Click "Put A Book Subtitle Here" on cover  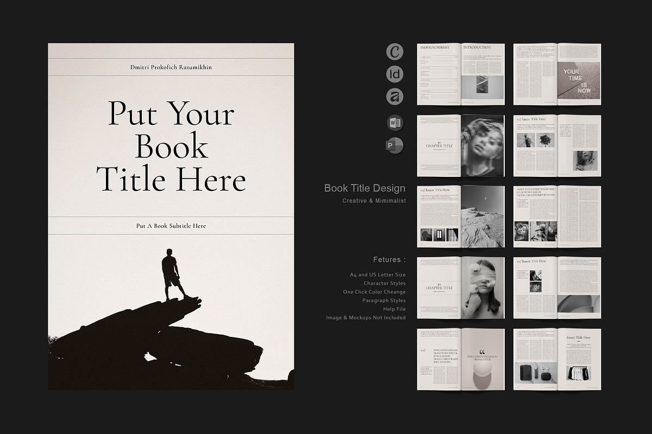(171, 226)
